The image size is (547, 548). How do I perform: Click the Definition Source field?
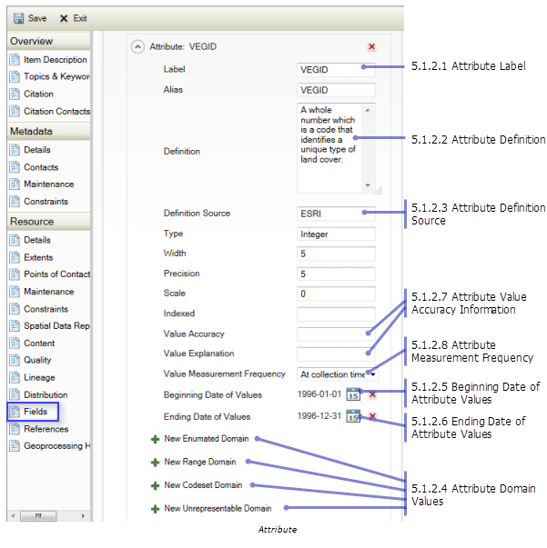(335, 214)
